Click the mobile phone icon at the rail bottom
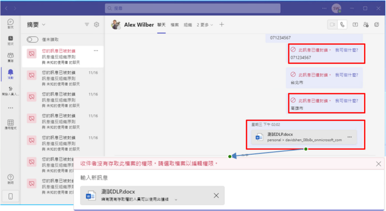The height and width of the screenshot is (211, 386). [x=10, y=196]
